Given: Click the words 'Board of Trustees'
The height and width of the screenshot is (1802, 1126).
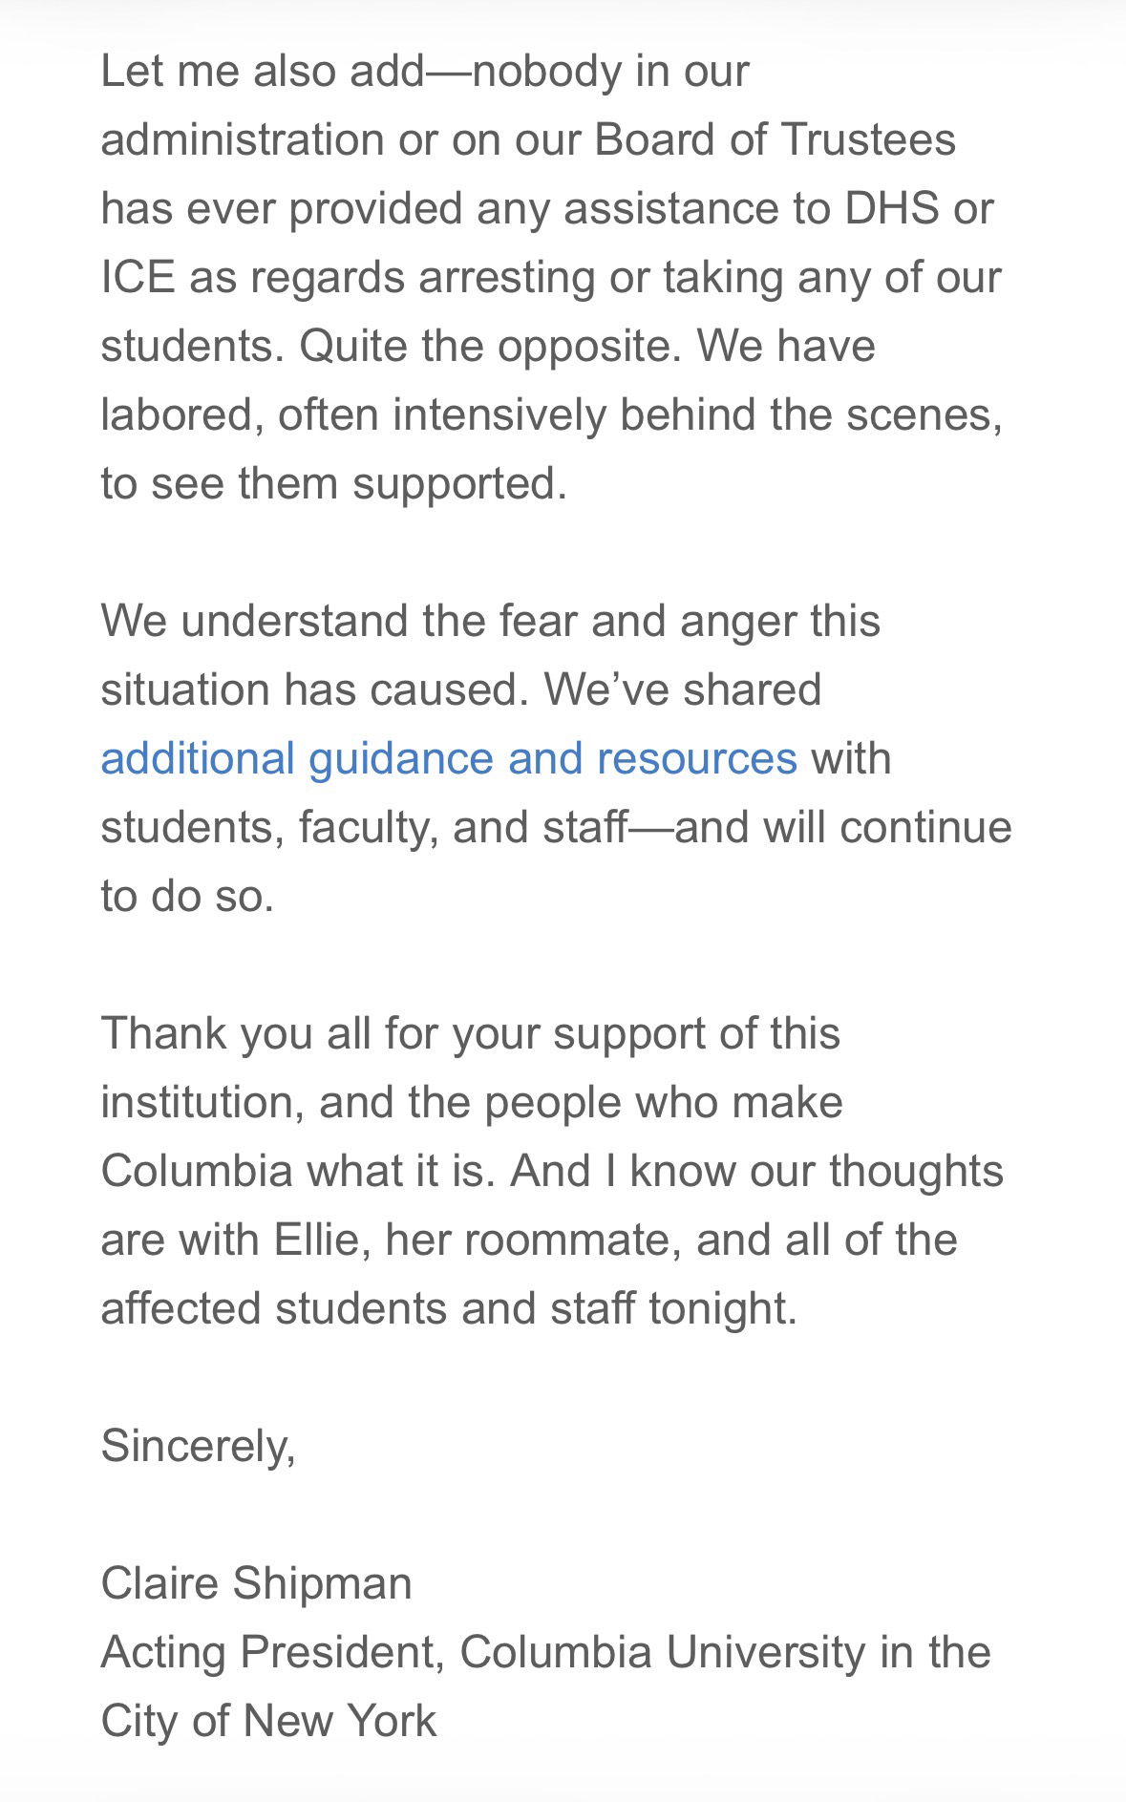Looking at the screenshot, I should point(775,139).
